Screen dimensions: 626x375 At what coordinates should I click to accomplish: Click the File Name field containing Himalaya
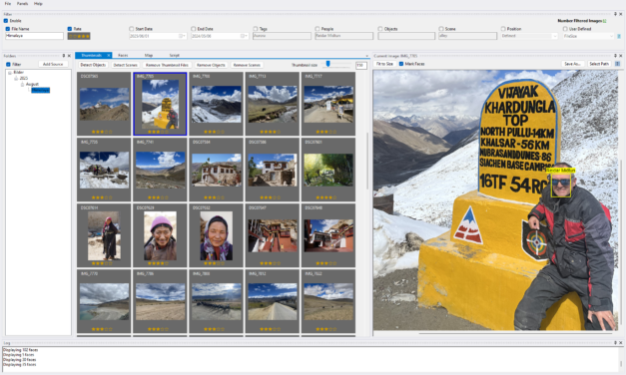pos(34,36)
